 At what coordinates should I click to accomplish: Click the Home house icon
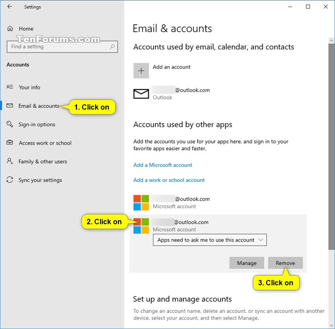pos(10,29)
